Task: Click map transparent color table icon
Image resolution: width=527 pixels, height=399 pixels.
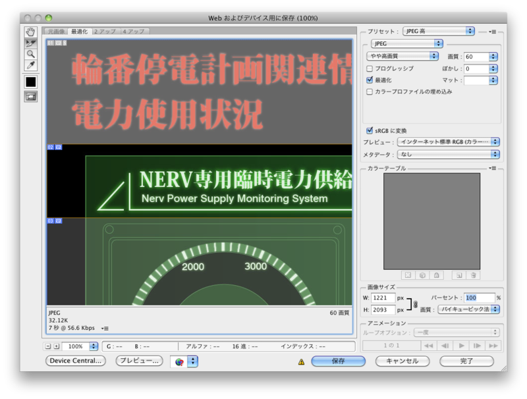Action: [x=408, y=275]
